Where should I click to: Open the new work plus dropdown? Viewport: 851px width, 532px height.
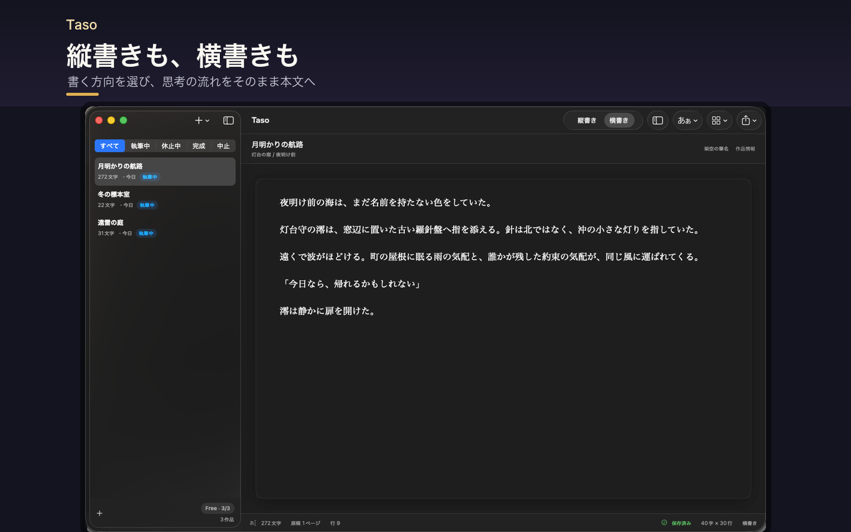202,121
